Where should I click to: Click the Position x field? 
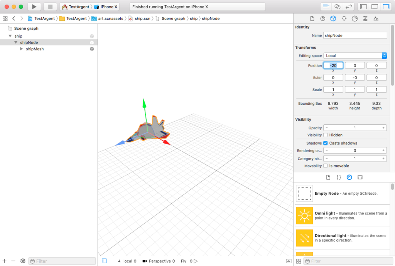tap(333, 65)
